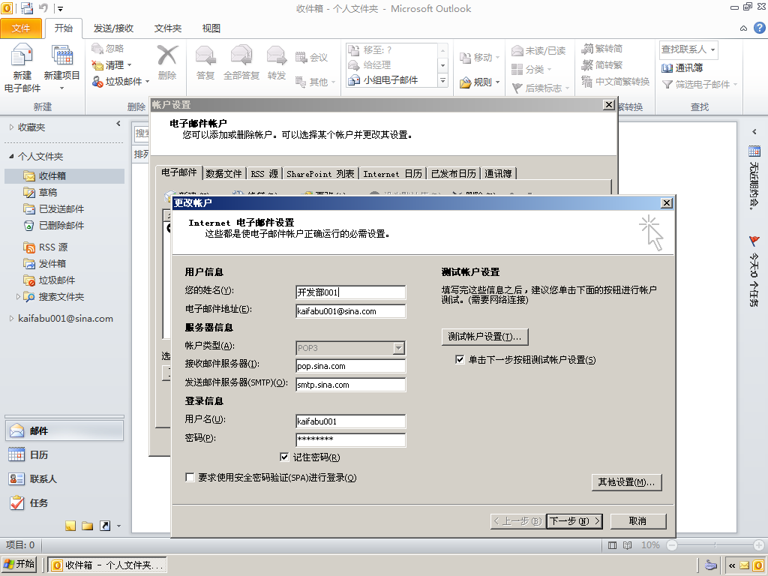Click the Reply (答复) icon
The image size is (768, 576).
[x=205, y=55]
